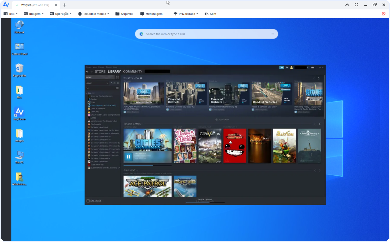Open the library advanced filter options icon
The image size is (390, 242).
[x=117, y=88]
